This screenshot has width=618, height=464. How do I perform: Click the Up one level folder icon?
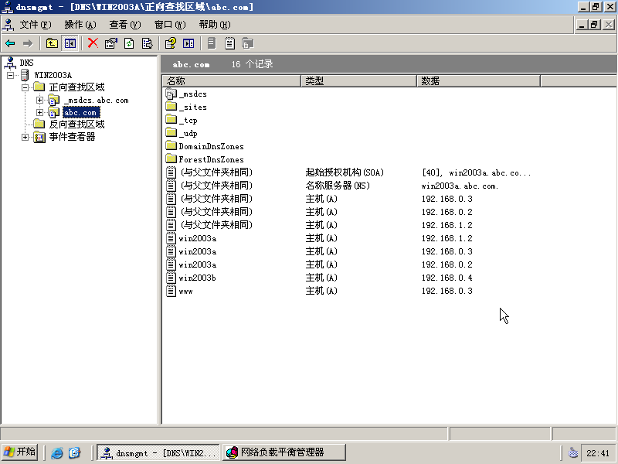tap(51, 43)
